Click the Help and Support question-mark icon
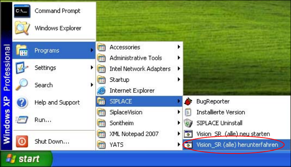 tap(22, 102)
